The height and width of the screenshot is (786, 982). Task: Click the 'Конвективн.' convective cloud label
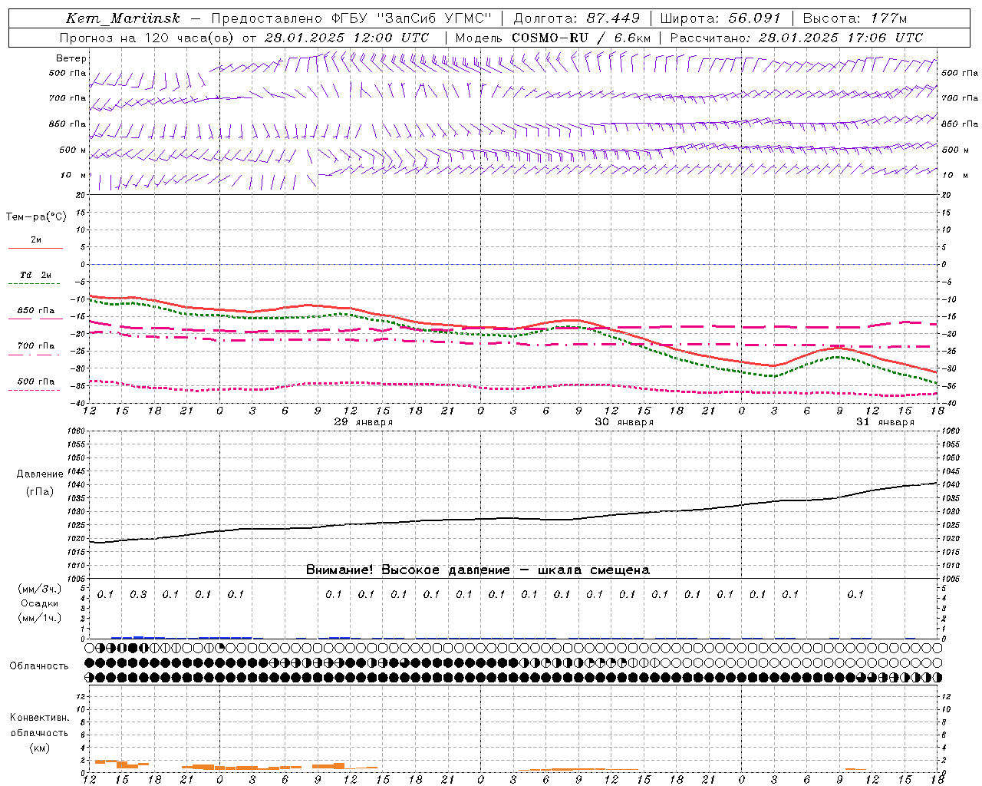39,717
